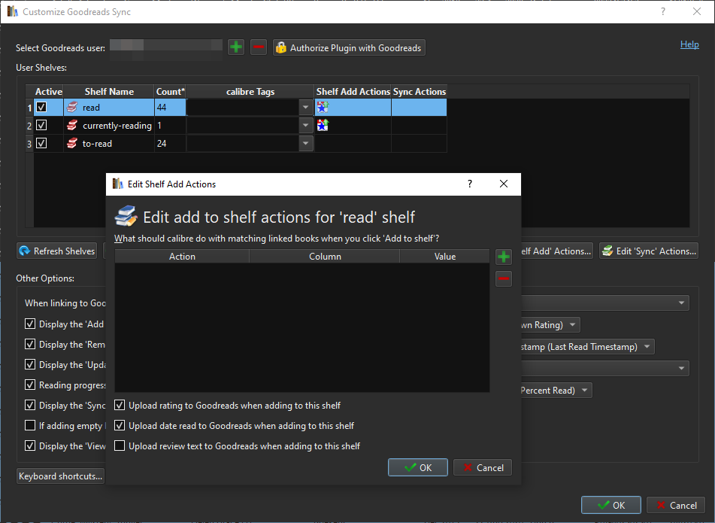Click the count cell '44' for read shelf
The height and width of the screenshot is (523, 715).
pyautogui.click(x=170, y=108)
